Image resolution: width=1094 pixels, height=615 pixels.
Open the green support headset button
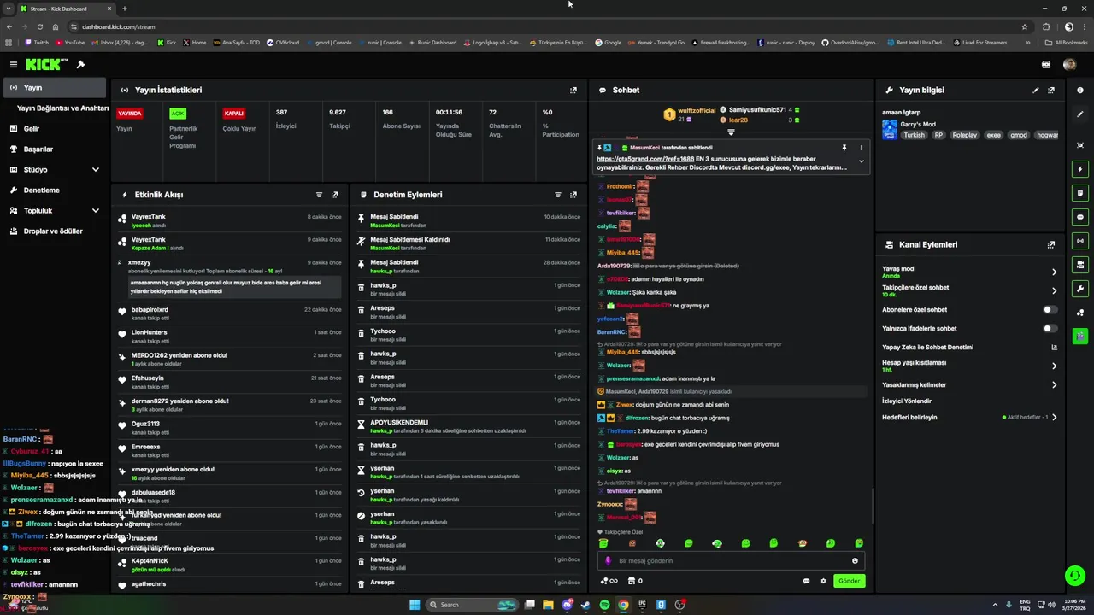click(1075, 576)
